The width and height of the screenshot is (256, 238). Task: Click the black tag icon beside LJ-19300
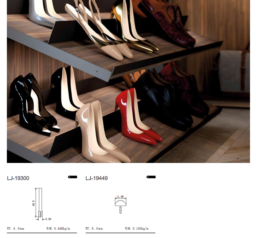pyautogui.click(x=72, y=177)
